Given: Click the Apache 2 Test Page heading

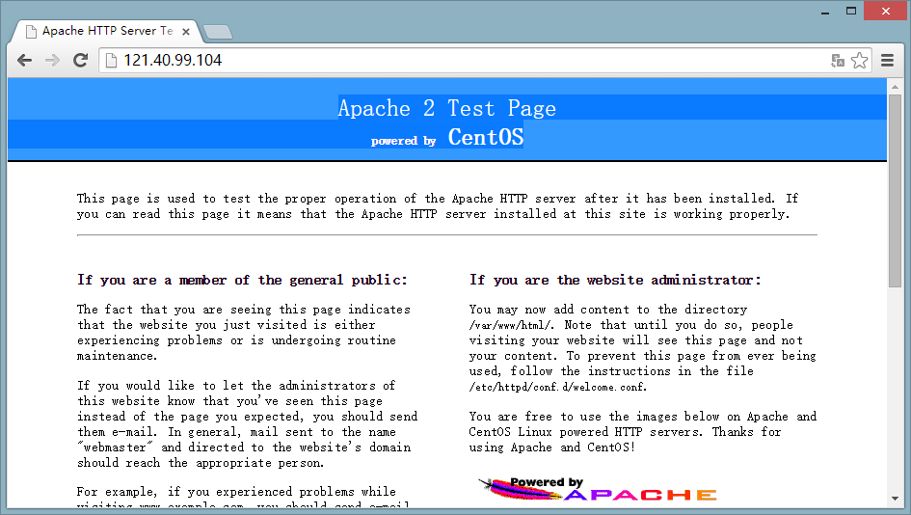Looking at the screenshot, I should click(446, 109).
